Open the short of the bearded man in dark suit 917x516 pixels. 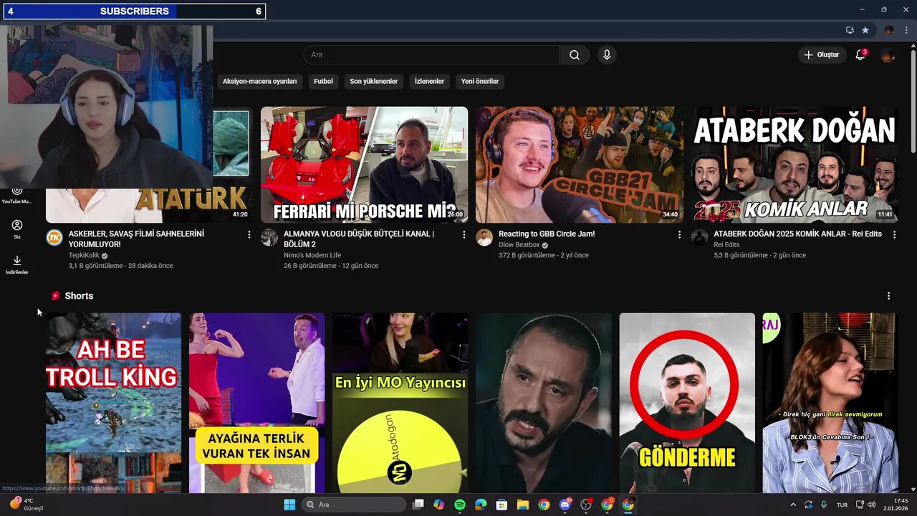[x=544, y=403]
